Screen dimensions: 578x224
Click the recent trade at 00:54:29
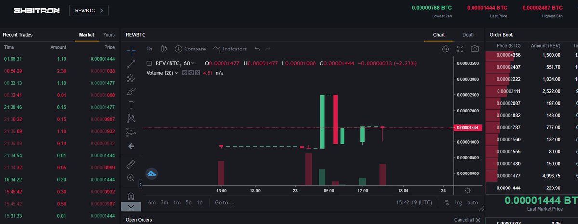pyautogui.click(x=59, y=71)
